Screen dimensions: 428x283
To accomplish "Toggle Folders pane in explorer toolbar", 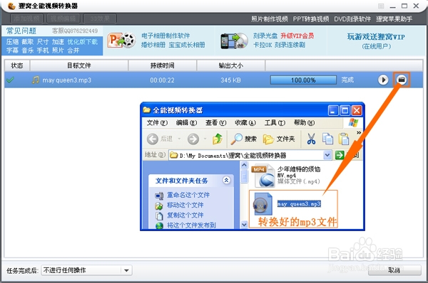I will (279, 139).
